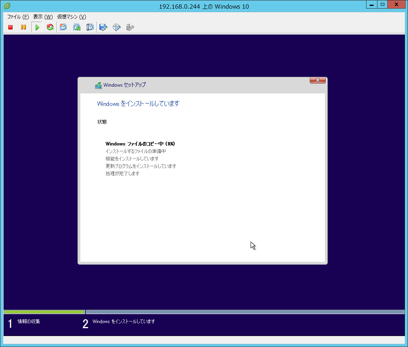The height and width of the screenshot is (347, 408).
Task: Open the 表示 (W) menu
Action: click(43, 17)
